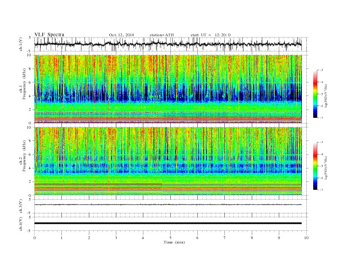Click the "0" tick on the time axis

point(34,238)
